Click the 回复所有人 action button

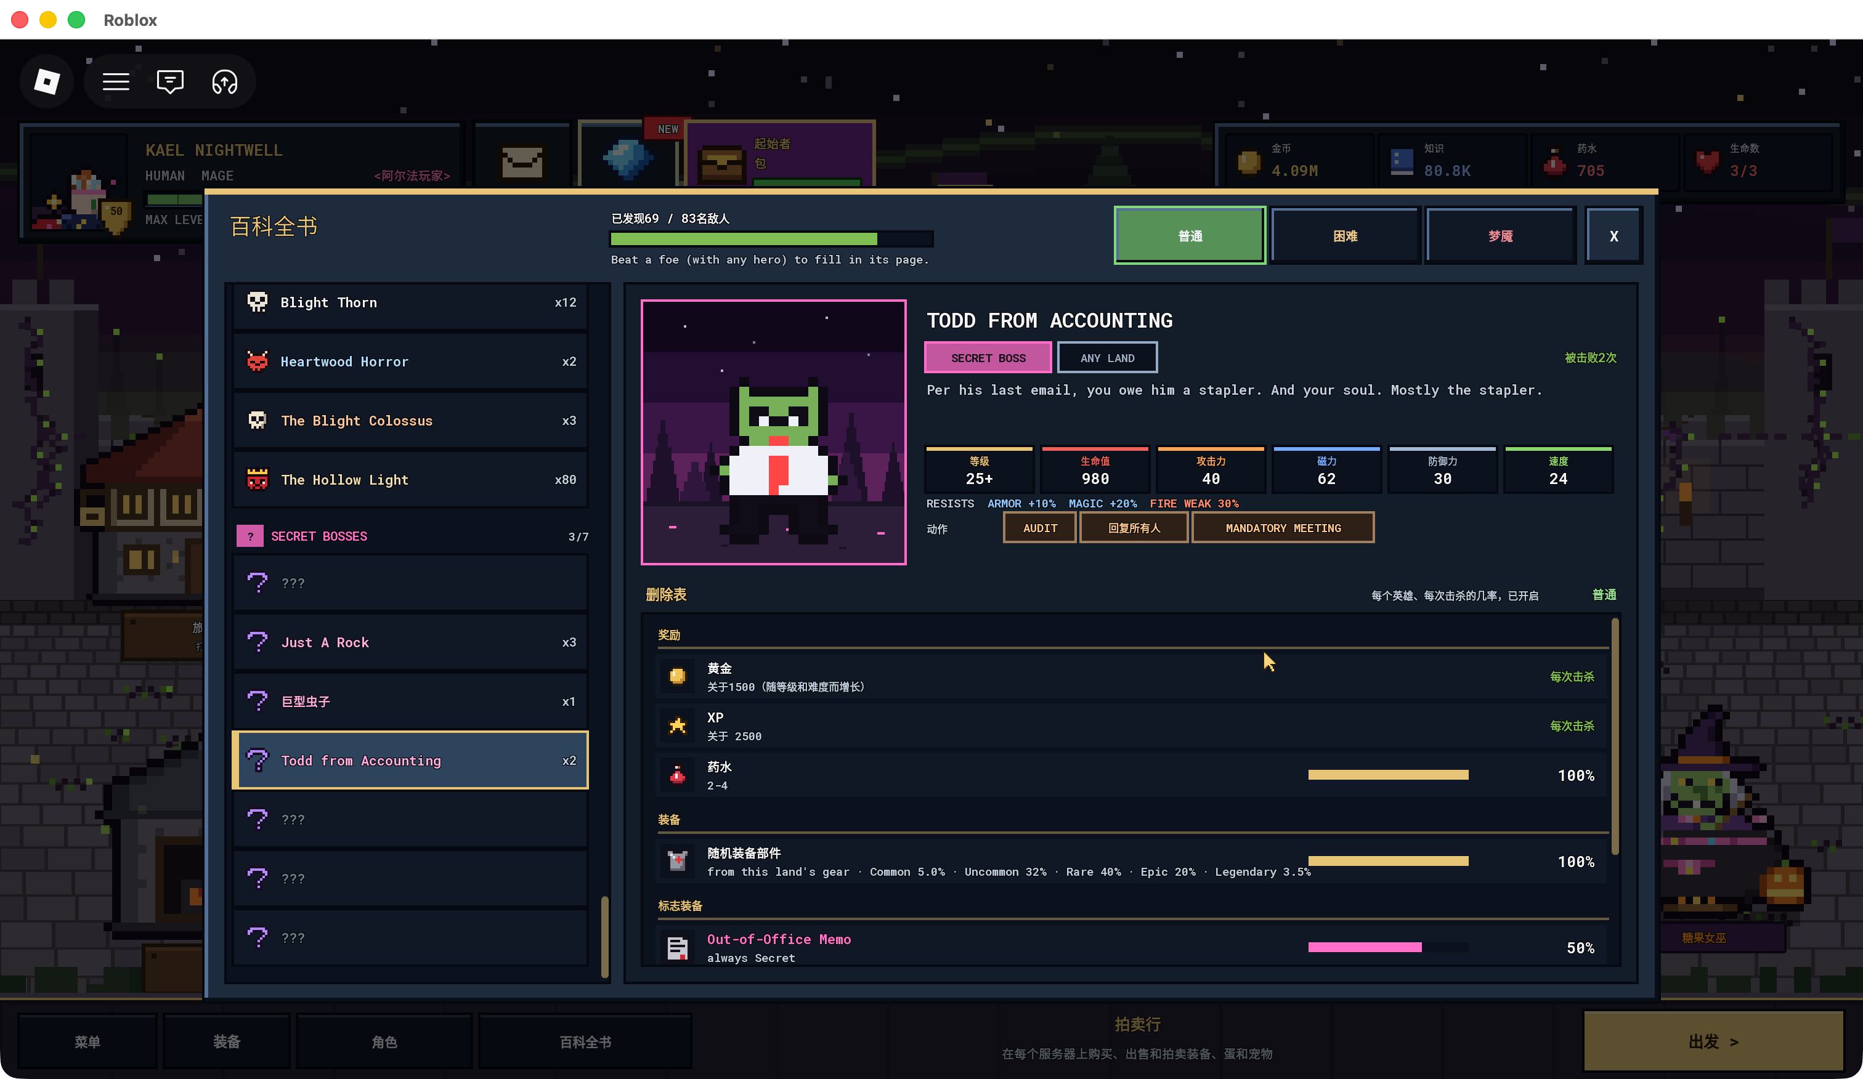tap(1134, 528)
